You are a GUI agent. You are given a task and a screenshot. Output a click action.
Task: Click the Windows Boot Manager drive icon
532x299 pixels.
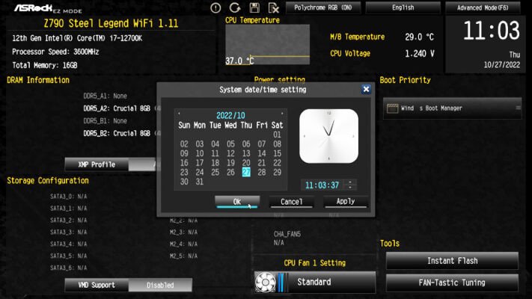391,108
